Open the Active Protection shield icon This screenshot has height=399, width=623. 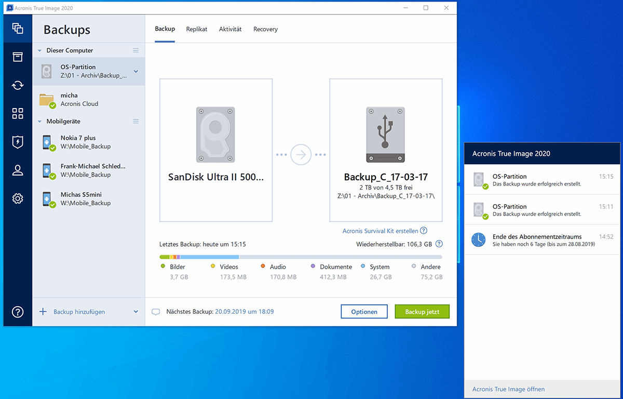pyautogui.click(x=18, y=142)
